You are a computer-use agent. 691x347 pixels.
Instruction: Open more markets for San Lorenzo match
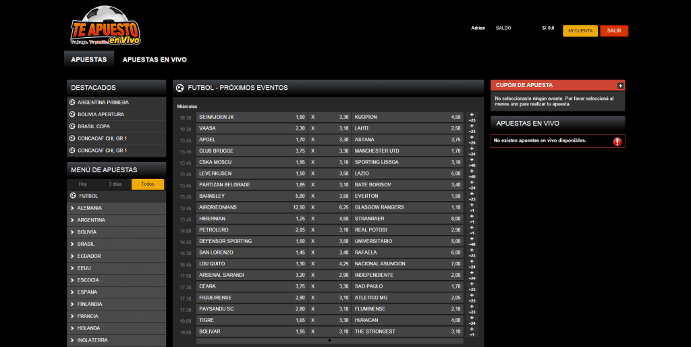(472, 252)
